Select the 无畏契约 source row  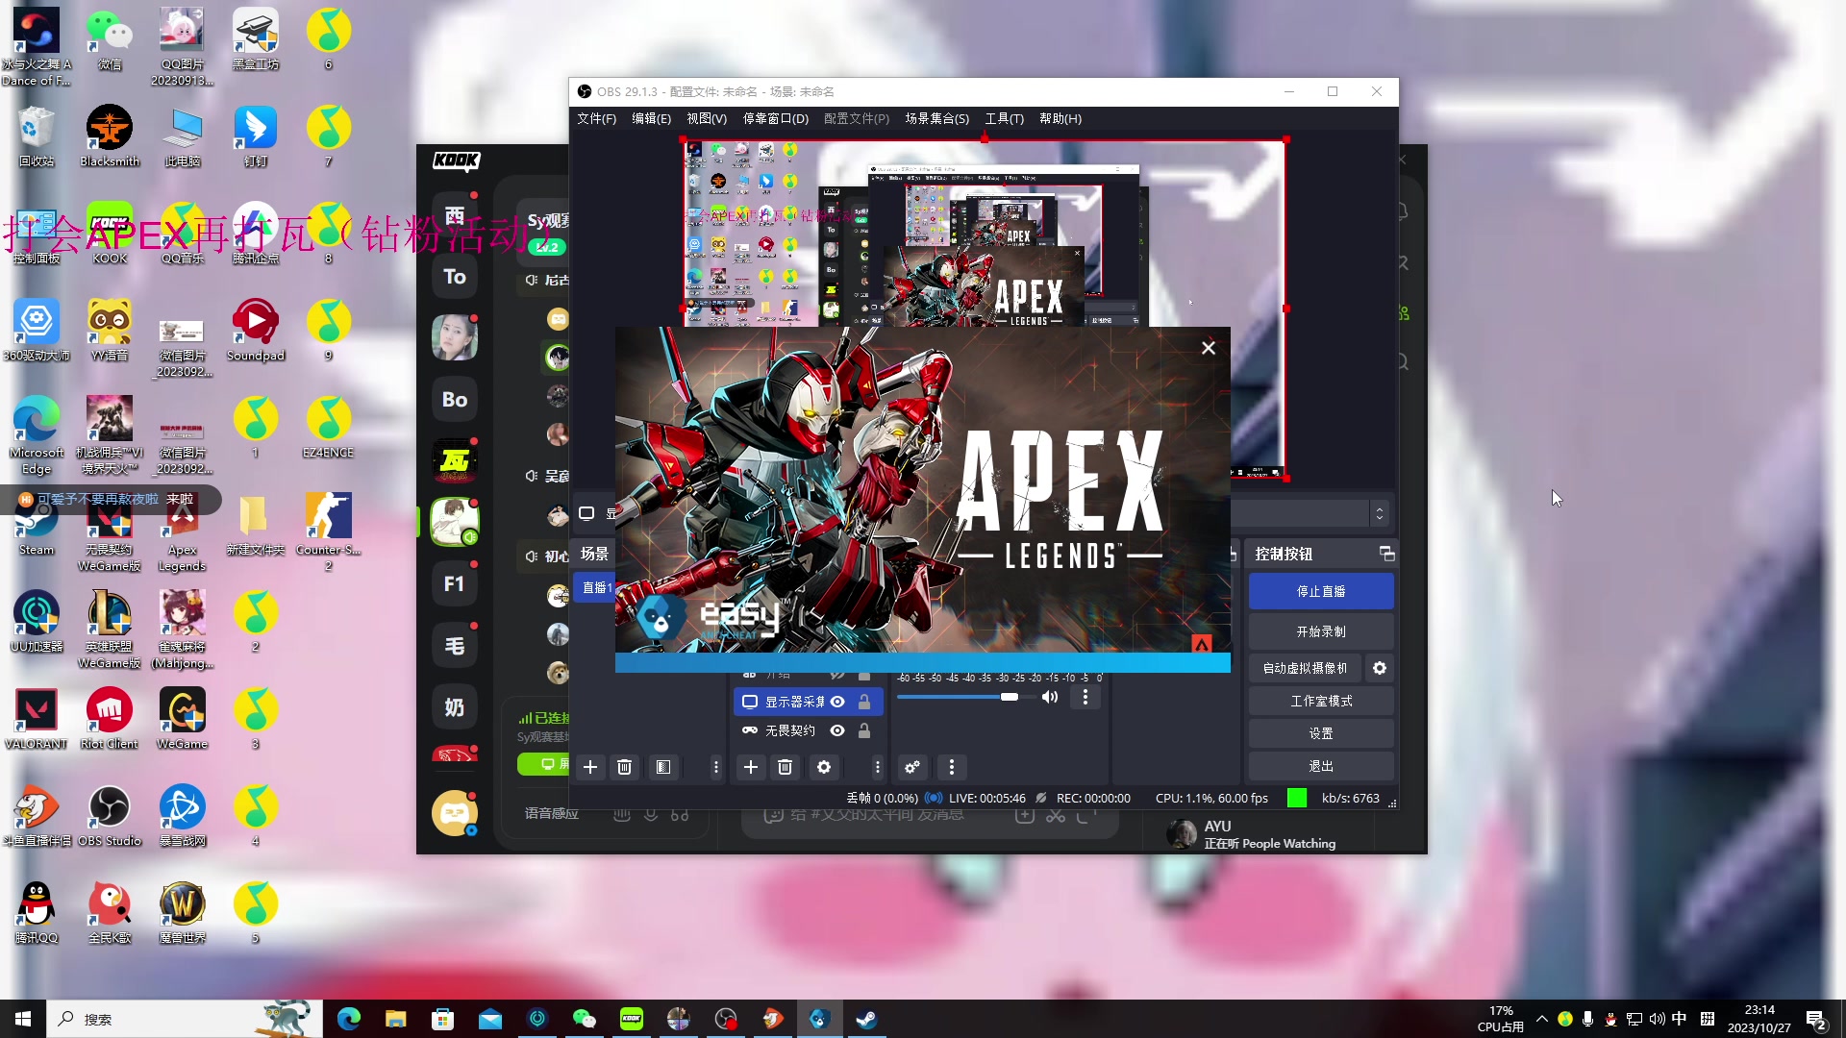pos(808,730)
